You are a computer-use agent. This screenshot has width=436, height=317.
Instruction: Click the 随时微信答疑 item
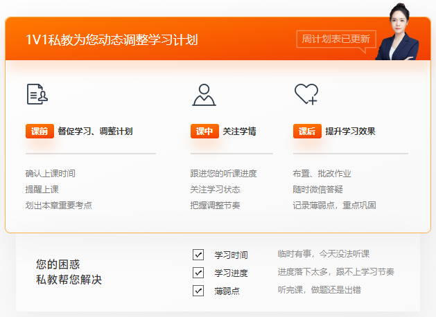tap(317, 189)
